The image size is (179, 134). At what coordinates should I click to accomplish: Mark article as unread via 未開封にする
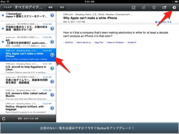click(163, 22)
